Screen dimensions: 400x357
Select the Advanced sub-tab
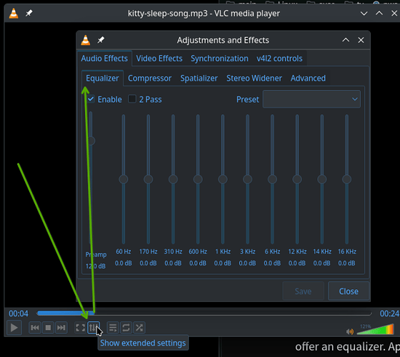(x=308, y=79)
